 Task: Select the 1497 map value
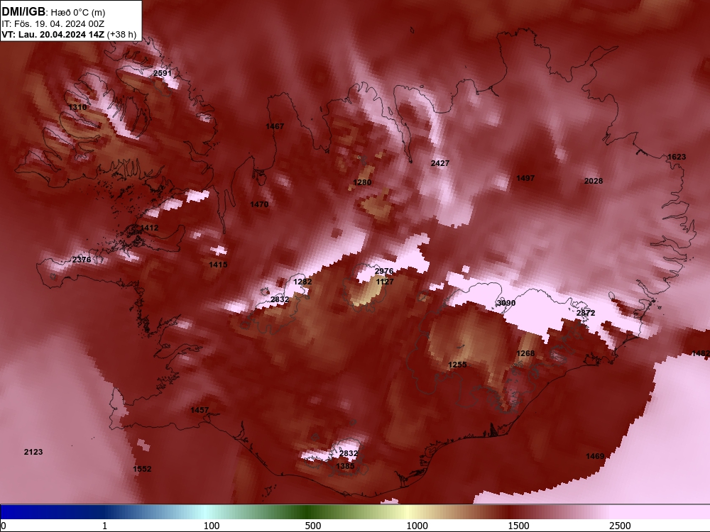525,178
